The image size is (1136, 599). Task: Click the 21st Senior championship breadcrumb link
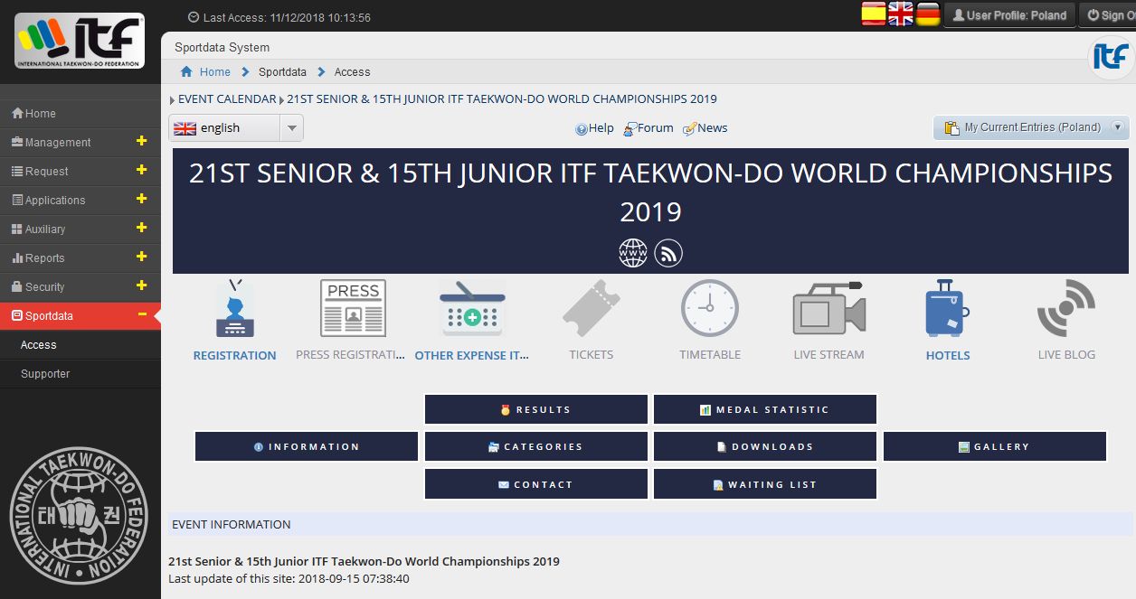click(x=502, y=99)
